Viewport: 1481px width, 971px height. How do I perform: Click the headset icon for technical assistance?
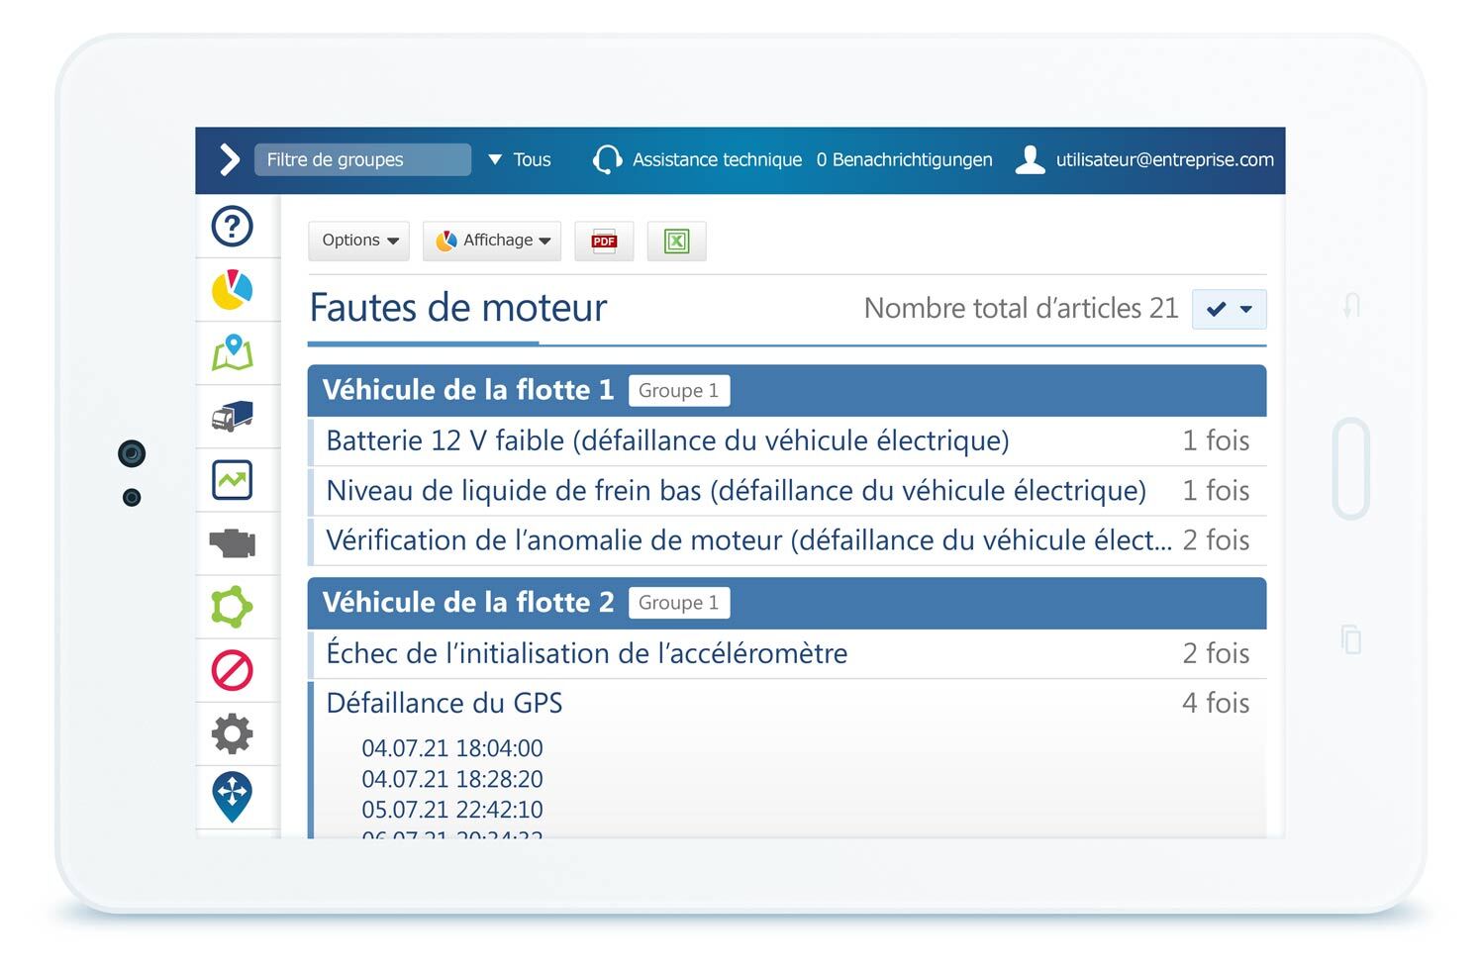pos(607,159)
